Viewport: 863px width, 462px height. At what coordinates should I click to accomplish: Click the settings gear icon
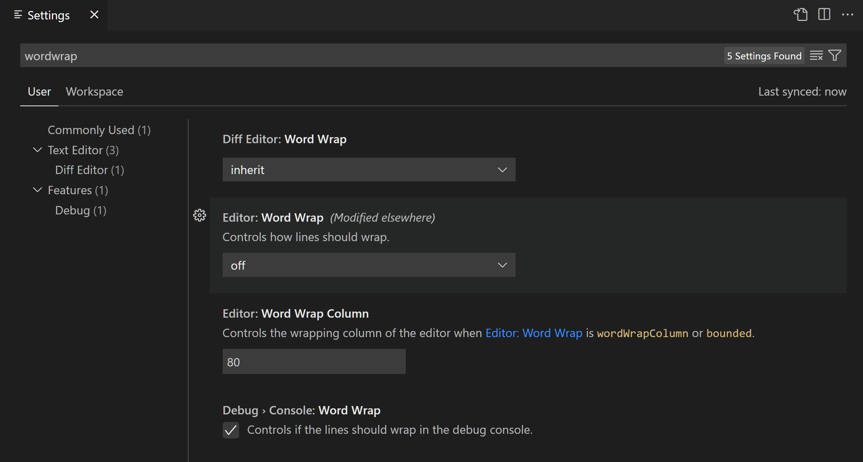pos(200,215)
